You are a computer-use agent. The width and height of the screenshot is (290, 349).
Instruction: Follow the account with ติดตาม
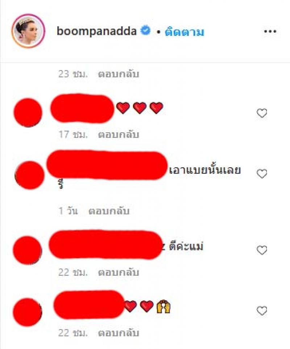(184, 32)
